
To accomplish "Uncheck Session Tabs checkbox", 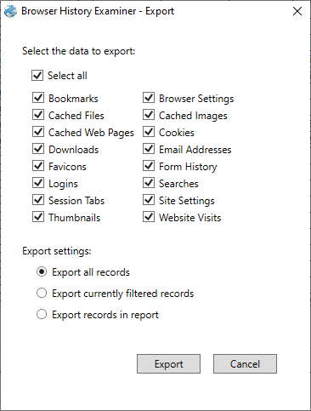I will (x=38, y=200).
